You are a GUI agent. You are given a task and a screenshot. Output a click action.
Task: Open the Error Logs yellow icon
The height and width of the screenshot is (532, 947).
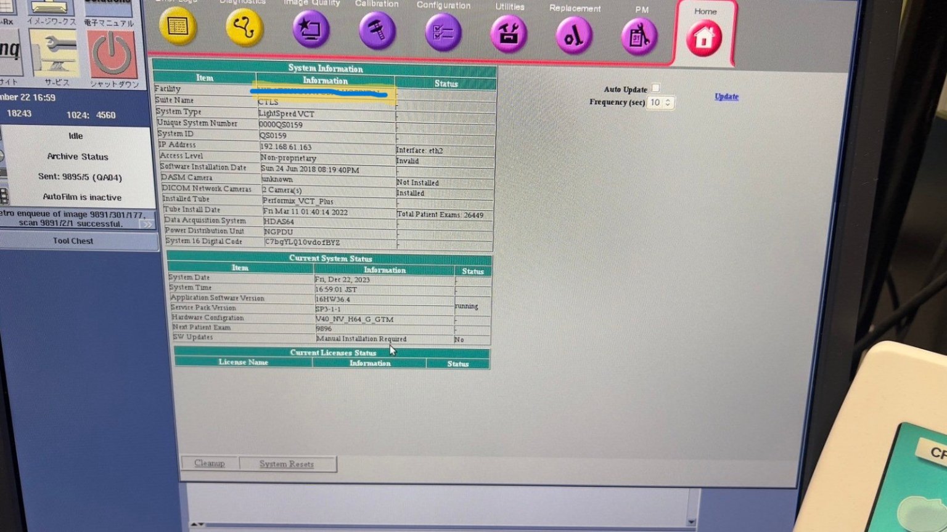coord(178,27)
